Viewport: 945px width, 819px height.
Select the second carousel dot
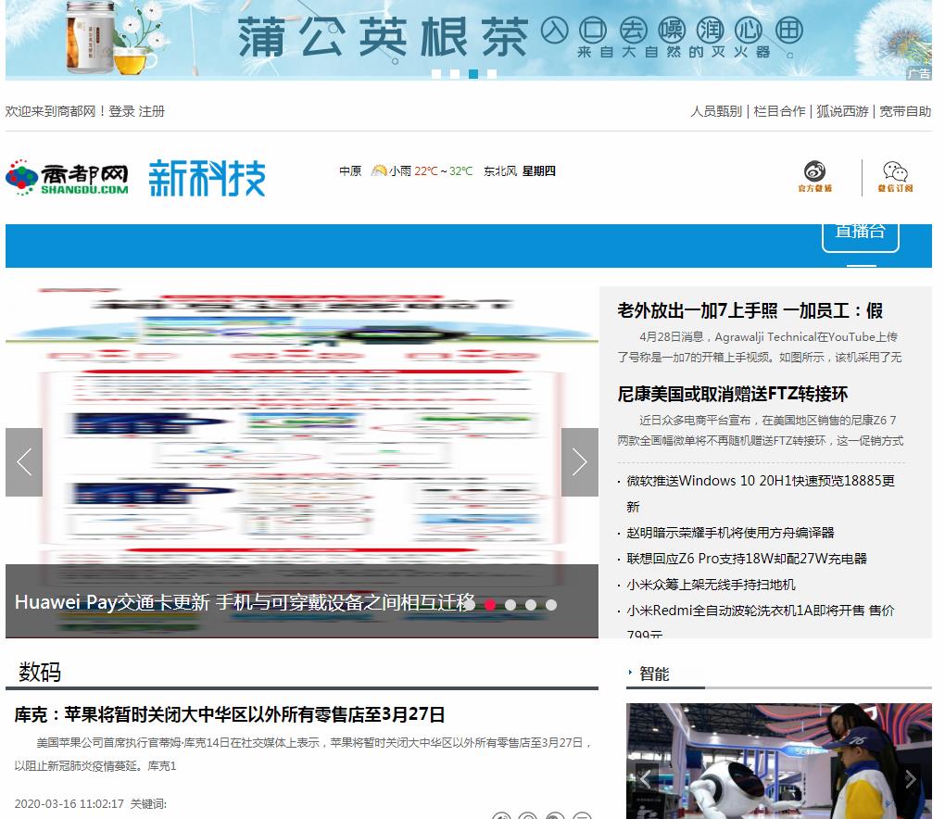(510, 604)
